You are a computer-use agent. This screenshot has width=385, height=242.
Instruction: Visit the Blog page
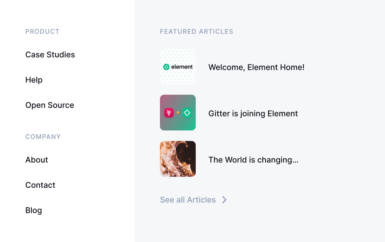pyautogui.click(x=34, y=210)
